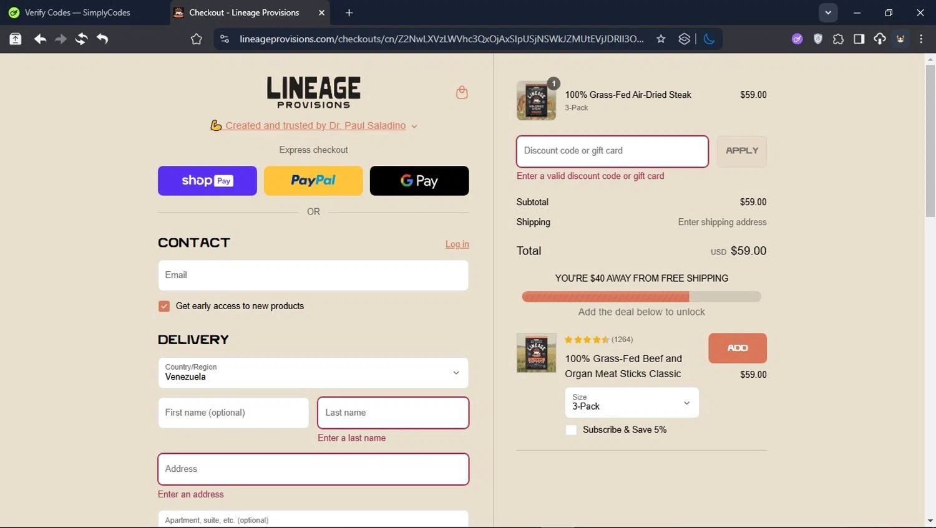Focus the First name (optional) field
Image resolution: width=936 pixels, height=528 pixels.
click(233, 413)
